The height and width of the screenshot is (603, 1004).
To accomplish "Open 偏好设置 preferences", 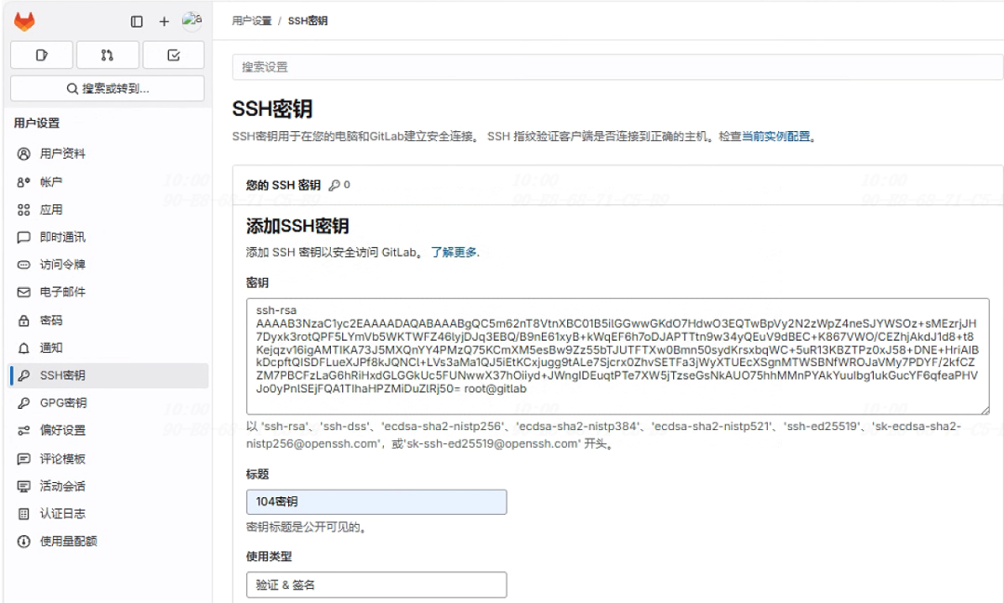I will click(x=62, y=430).
